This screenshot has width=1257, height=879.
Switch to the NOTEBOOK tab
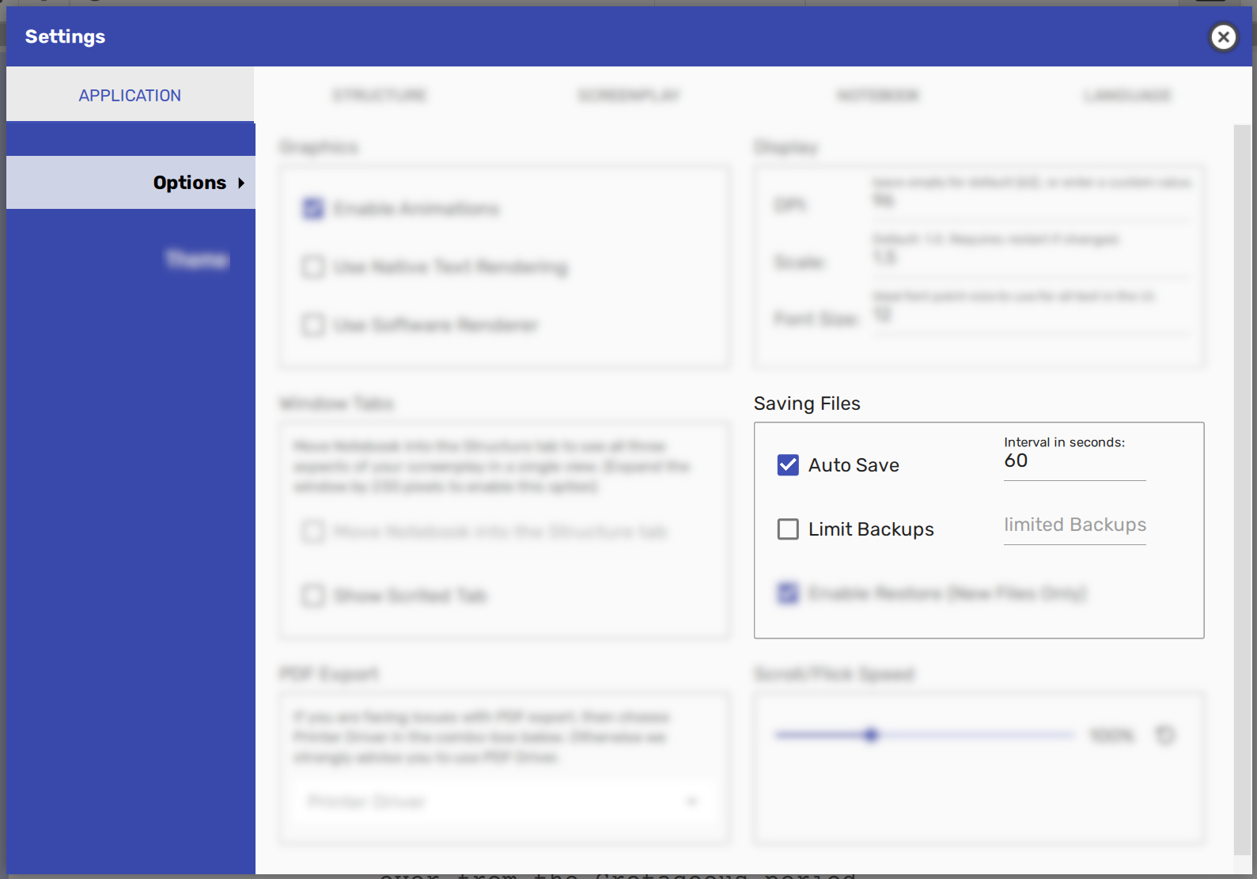tap(878, 95)
